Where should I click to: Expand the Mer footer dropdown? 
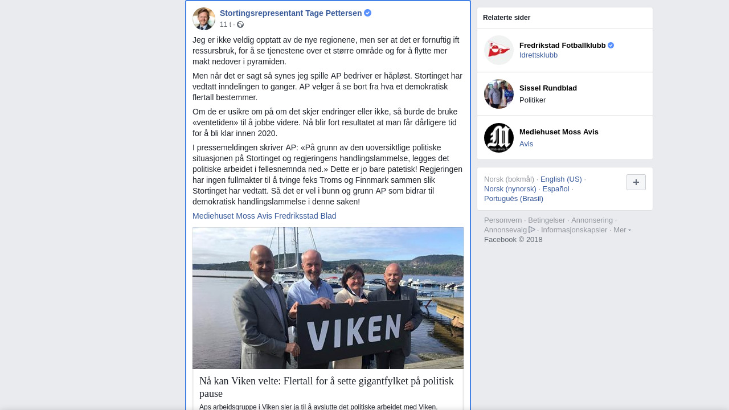(622, 229)
